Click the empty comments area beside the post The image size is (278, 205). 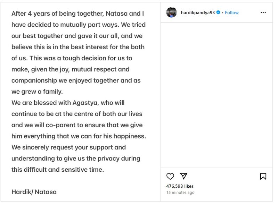(216, 95)
